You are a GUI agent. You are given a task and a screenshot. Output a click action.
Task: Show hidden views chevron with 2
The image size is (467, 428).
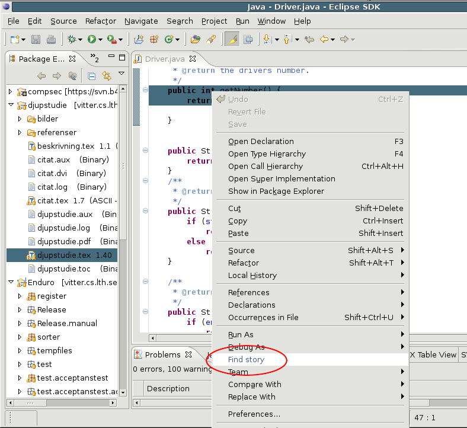(x=94, y=58)
